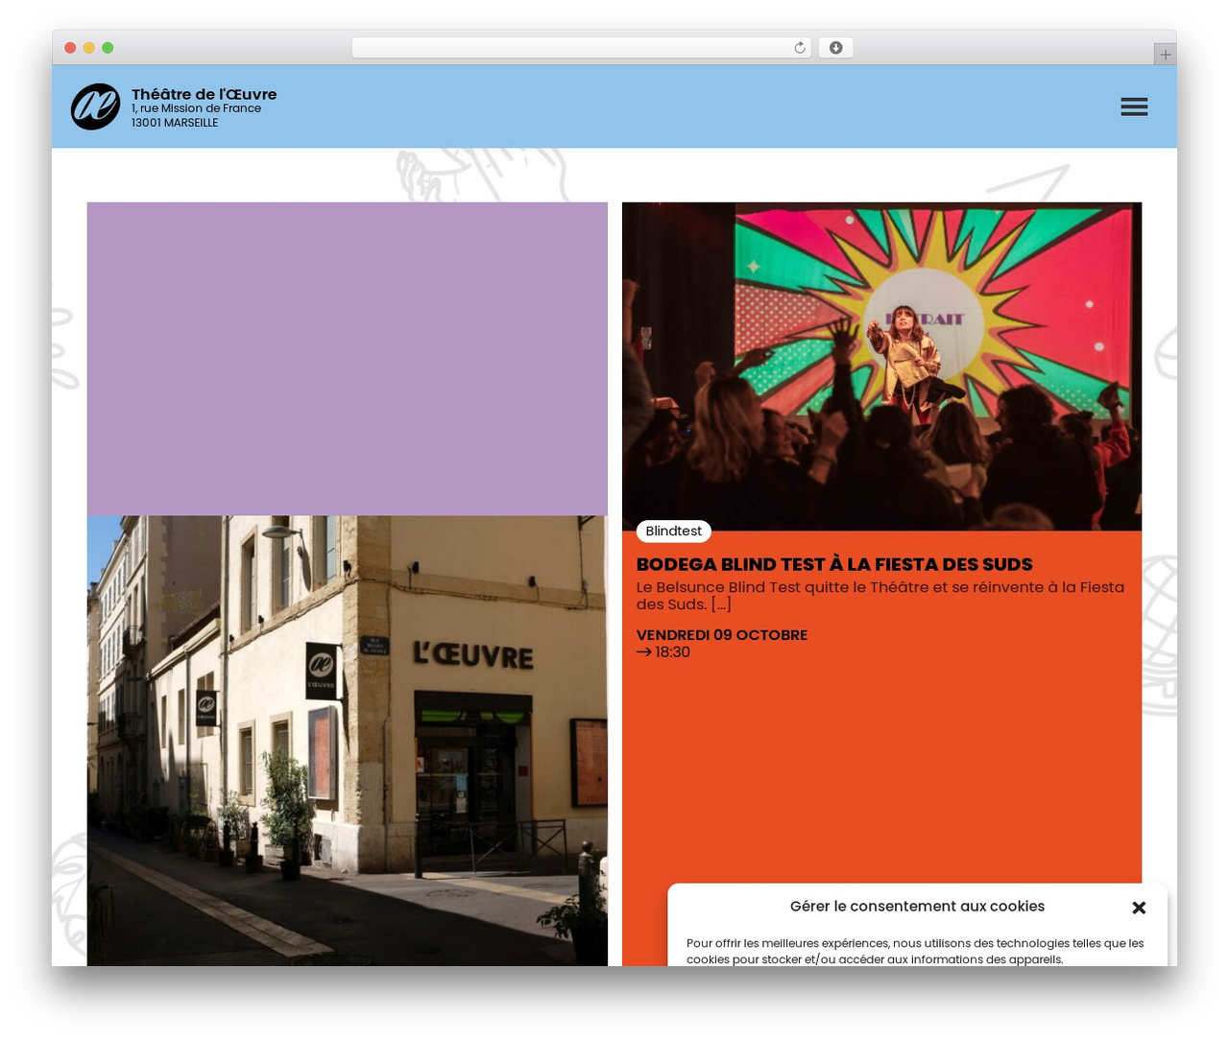Screen dimensions: 1229x1040
Task: Open the Bodega Blind Test event title
Action: pos(834,564)
